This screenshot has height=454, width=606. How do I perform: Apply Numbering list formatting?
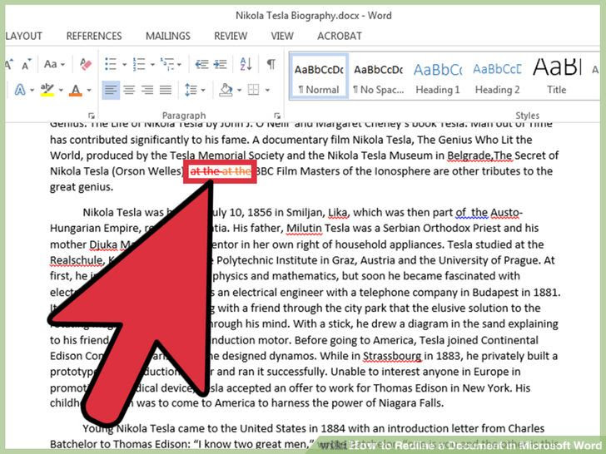139,64
